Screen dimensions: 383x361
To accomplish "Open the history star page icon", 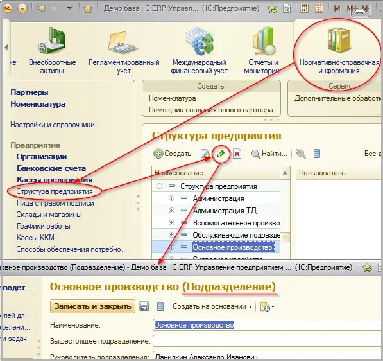I will tap(287, 9).
